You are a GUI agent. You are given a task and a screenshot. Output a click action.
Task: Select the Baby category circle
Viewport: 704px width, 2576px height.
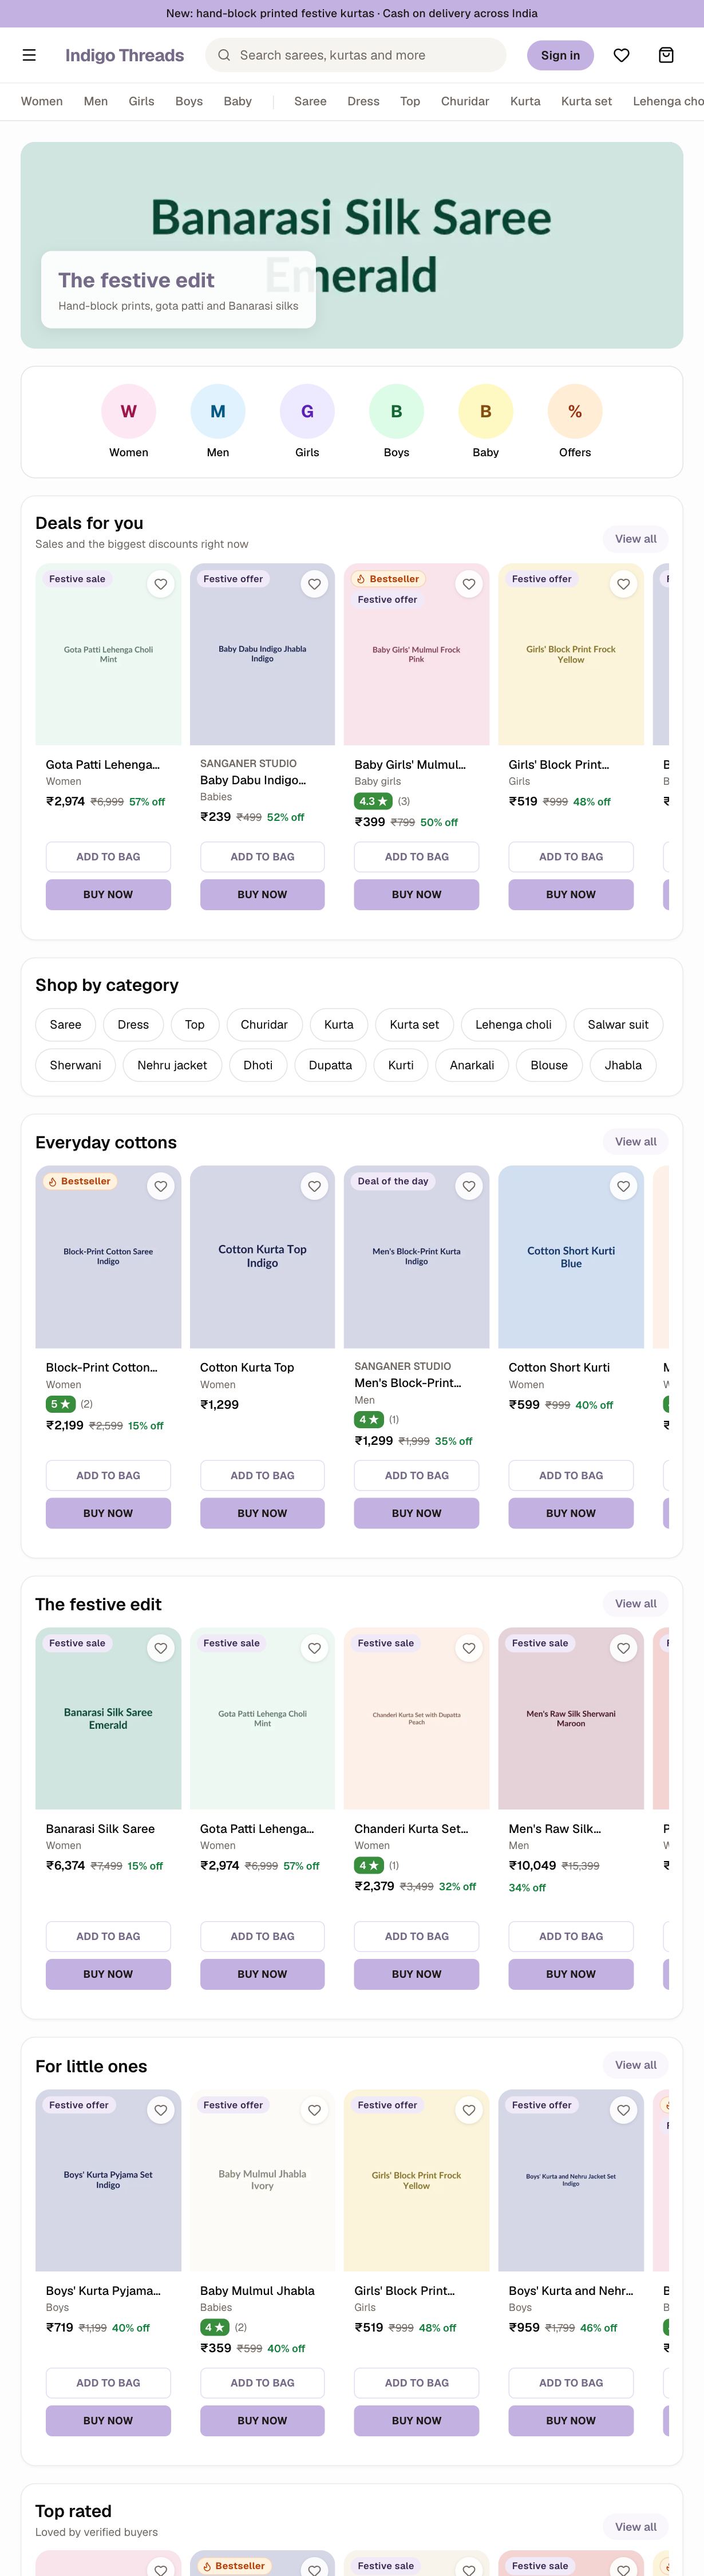[x=486, y=411]
